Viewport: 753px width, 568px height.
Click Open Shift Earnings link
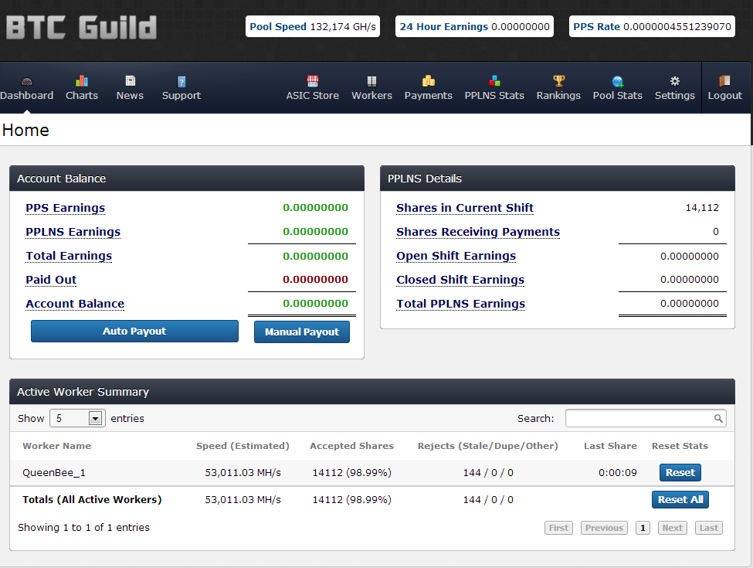coord(456,256)
